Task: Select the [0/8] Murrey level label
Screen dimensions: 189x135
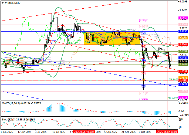Action: click(144, 86)
